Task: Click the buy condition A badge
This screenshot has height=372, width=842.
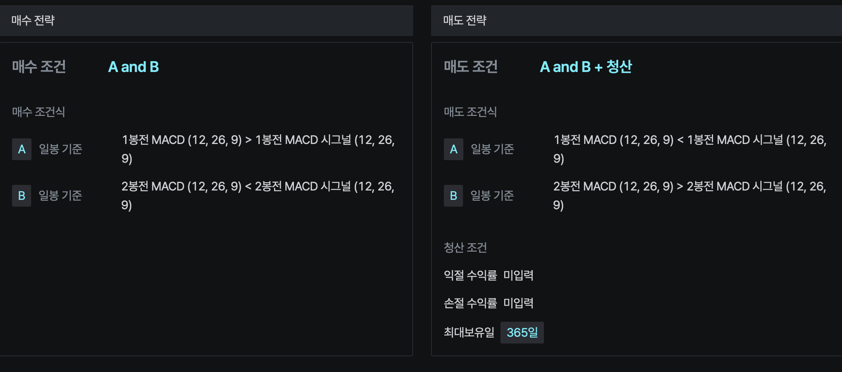Action: pyautogui.click(x=22, y=149)
